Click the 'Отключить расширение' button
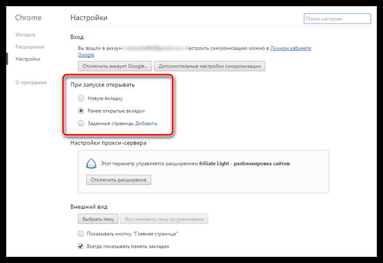 pos(118,180)
